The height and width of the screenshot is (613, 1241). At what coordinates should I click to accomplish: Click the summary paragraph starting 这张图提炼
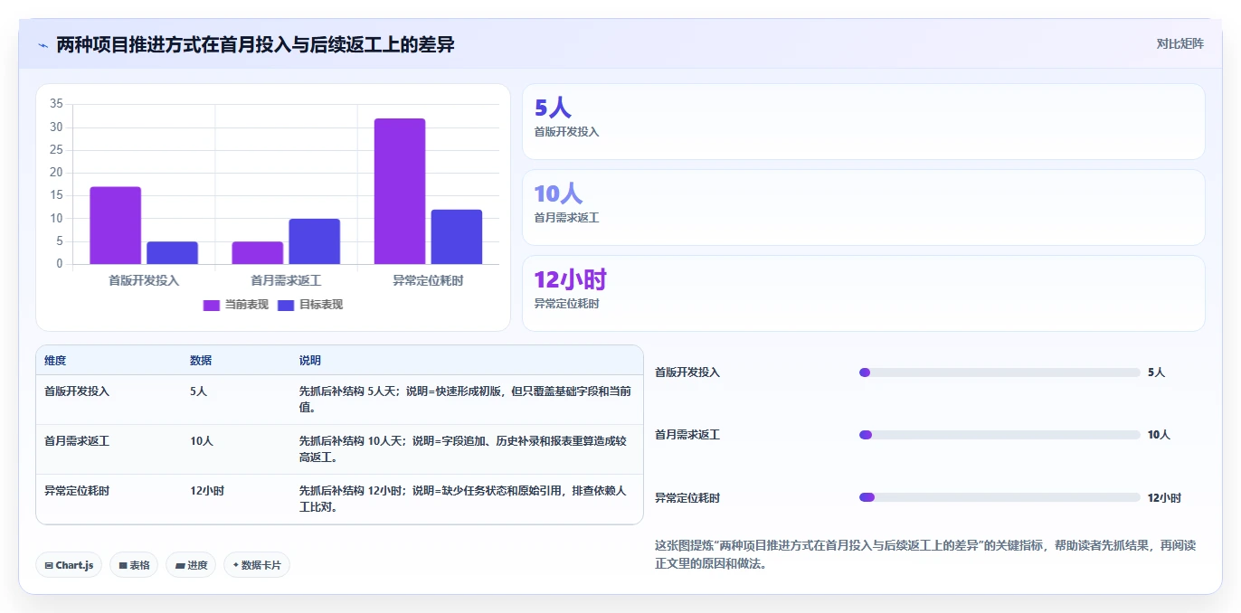(925, 554)
